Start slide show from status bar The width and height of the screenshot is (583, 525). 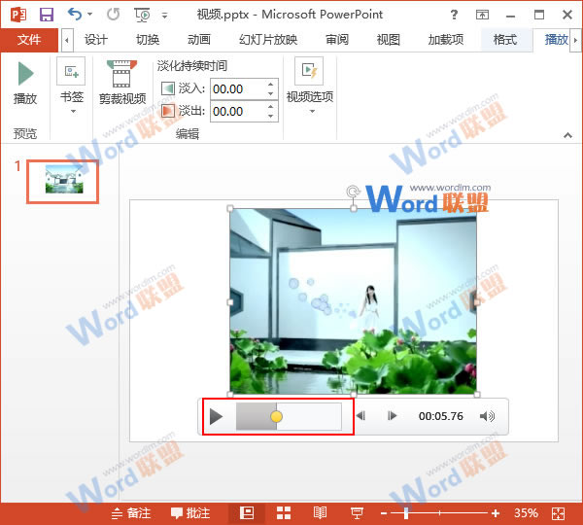pyautogui.click(x=357, y=513)
